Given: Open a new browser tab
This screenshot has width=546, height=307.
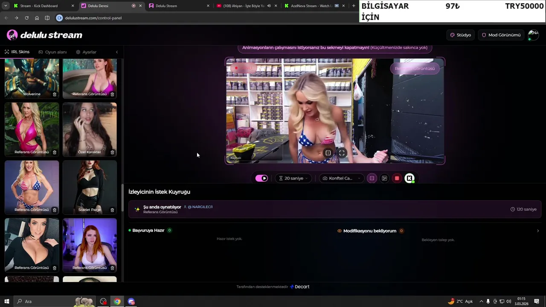Looking at the screenshot, I should click(x=354, y=6).
